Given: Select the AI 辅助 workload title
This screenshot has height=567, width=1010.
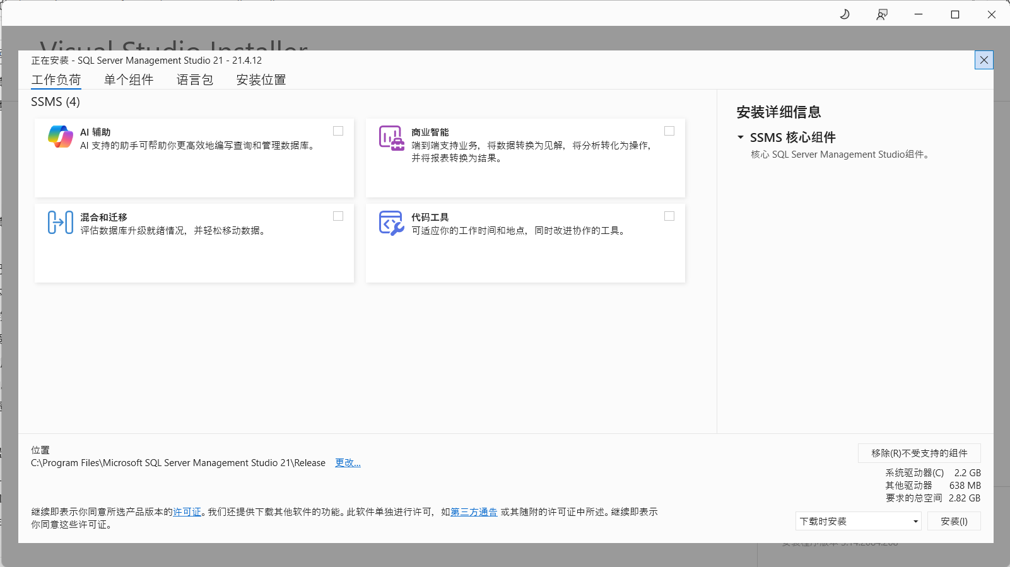Looking at the screenshot, I should click(x=95, y=132).
